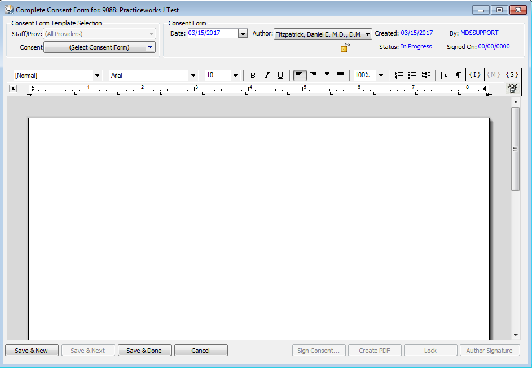This screenshot has height=368, width=532.
Task: Click the Save & Next button
Action: (x=88, y=351)
